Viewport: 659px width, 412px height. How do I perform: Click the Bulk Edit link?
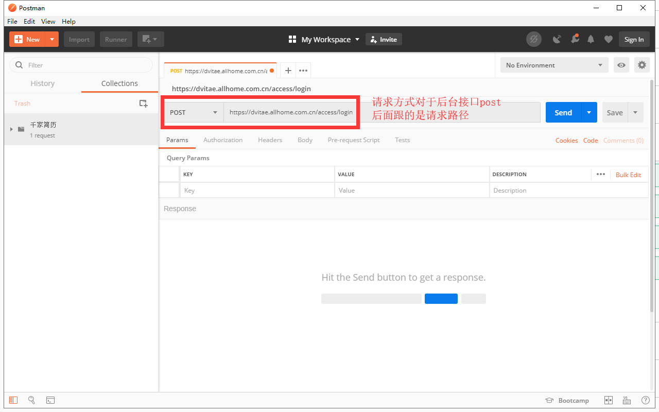pos(628,175)
